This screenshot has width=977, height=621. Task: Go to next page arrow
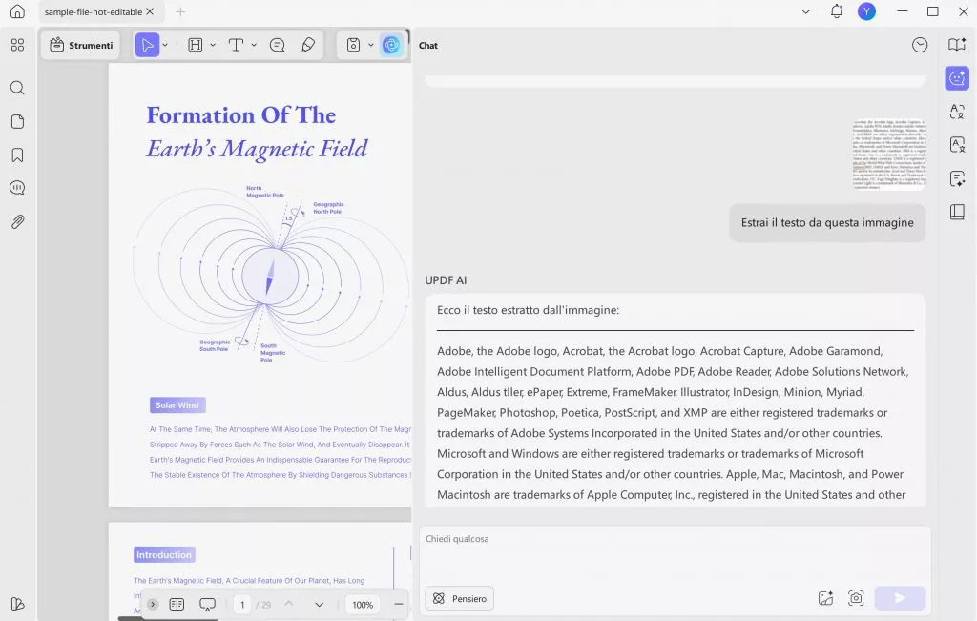pyautogui.click(x=319, y=604)
